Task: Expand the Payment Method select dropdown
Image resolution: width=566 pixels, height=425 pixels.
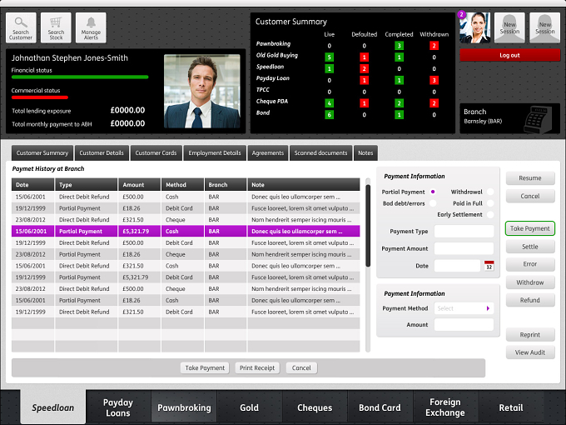Action: [464, 308]
